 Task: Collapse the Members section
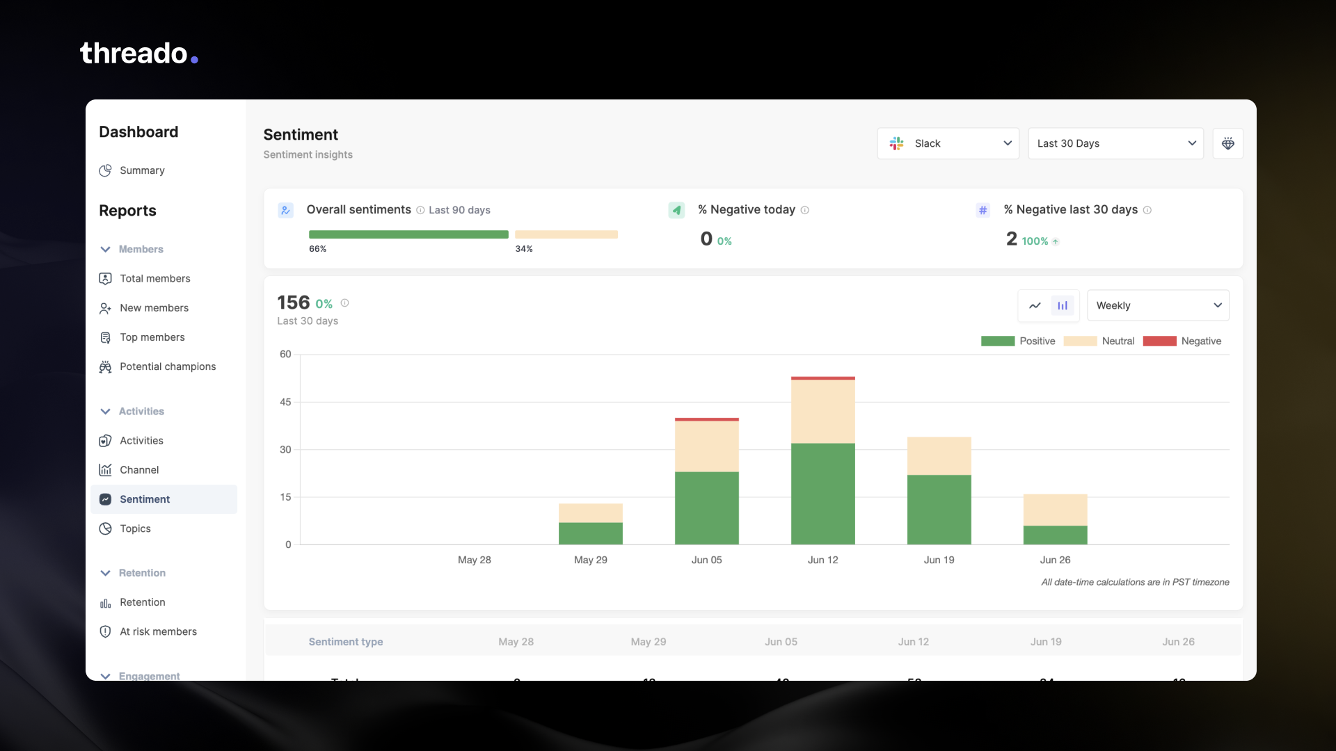(106, 249)
